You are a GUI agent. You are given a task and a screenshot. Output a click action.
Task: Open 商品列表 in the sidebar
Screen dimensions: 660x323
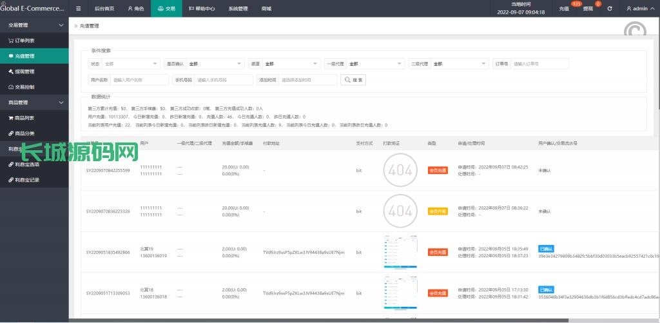26,118
